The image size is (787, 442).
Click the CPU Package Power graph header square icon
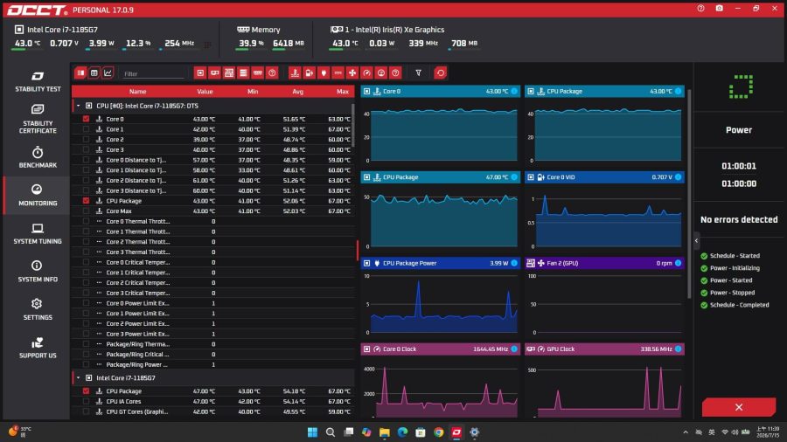pos(367,263)
